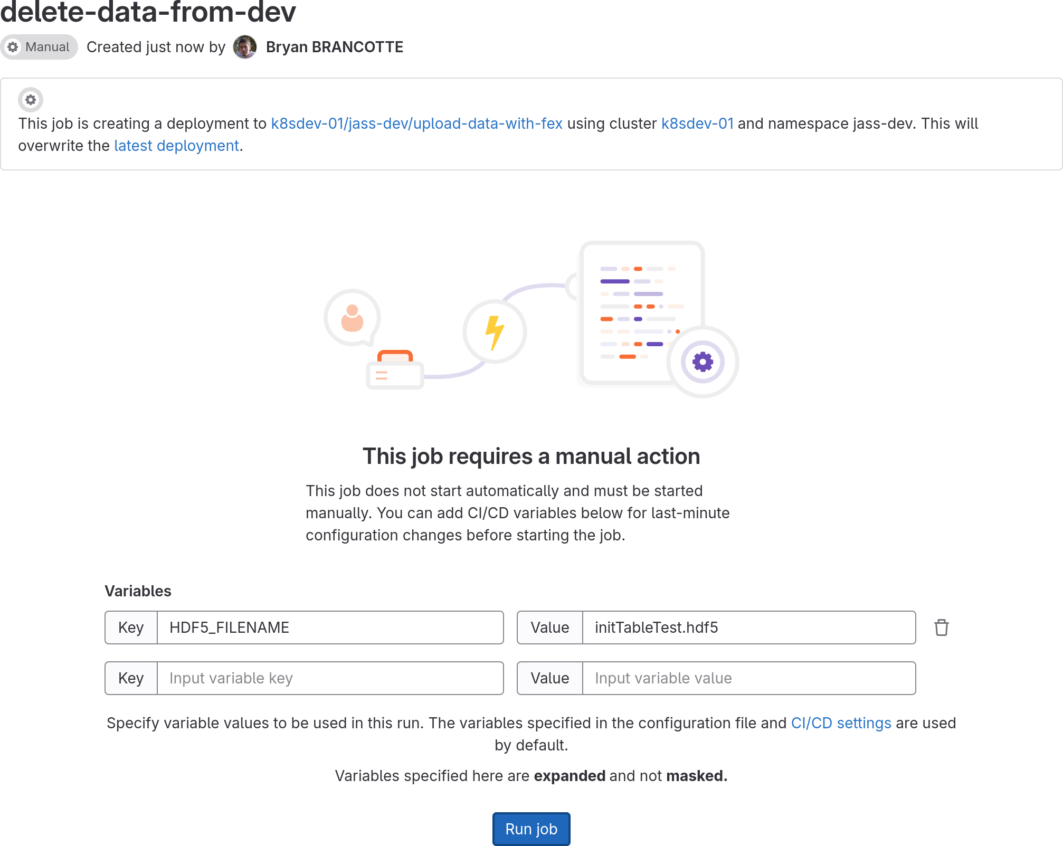Viewport: 1063px width, 846px height.
Task: Click the empty Input variable key field
Action: click(330, 678)
